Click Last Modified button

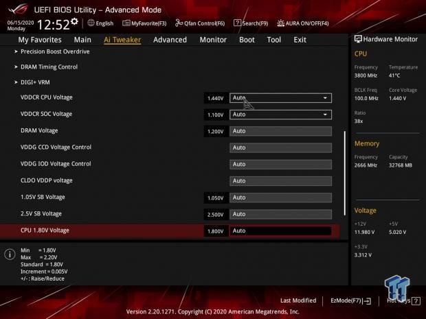coord(298,300)
